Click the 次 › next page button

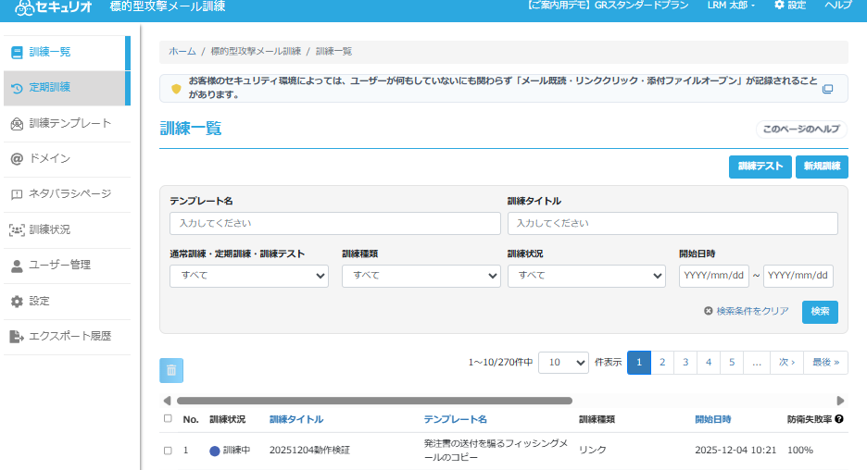pyautogui.click(x=786, y=363)
